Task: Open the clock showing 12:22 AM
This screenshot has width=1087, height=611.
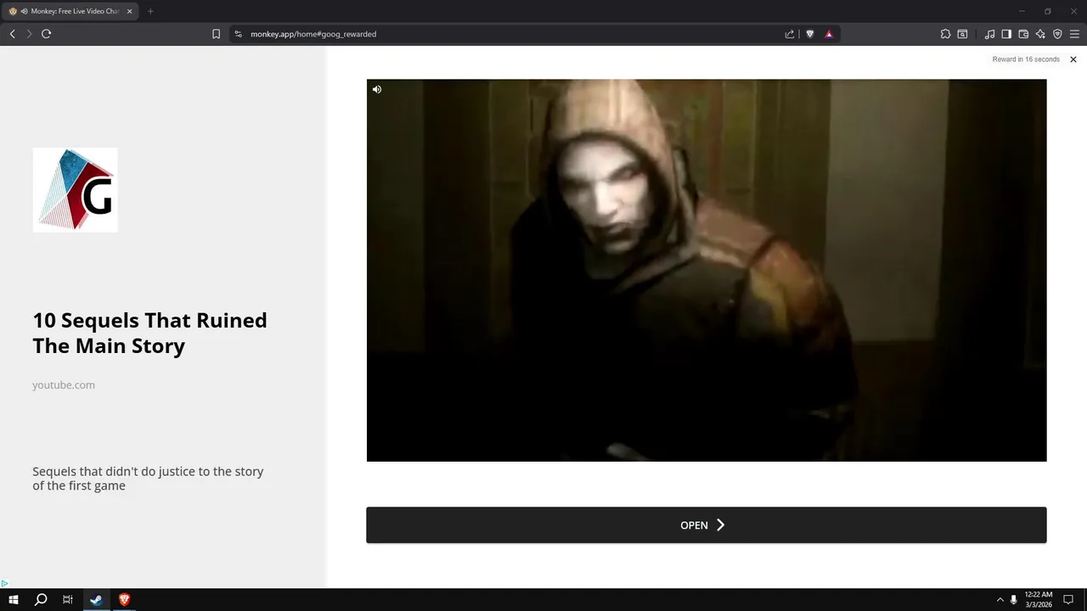Action: click(x=1039, y=600)
